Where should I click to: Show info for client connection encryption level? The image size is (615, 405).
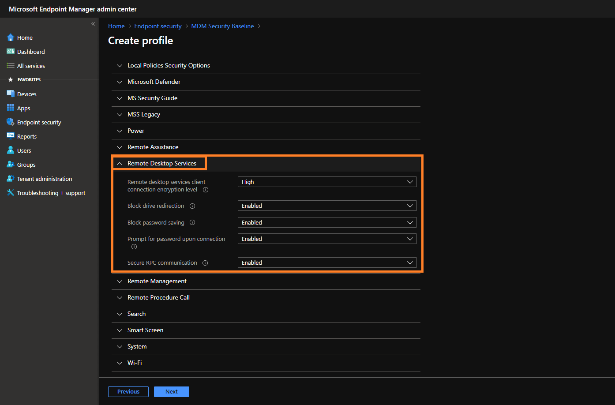point(206,190)
